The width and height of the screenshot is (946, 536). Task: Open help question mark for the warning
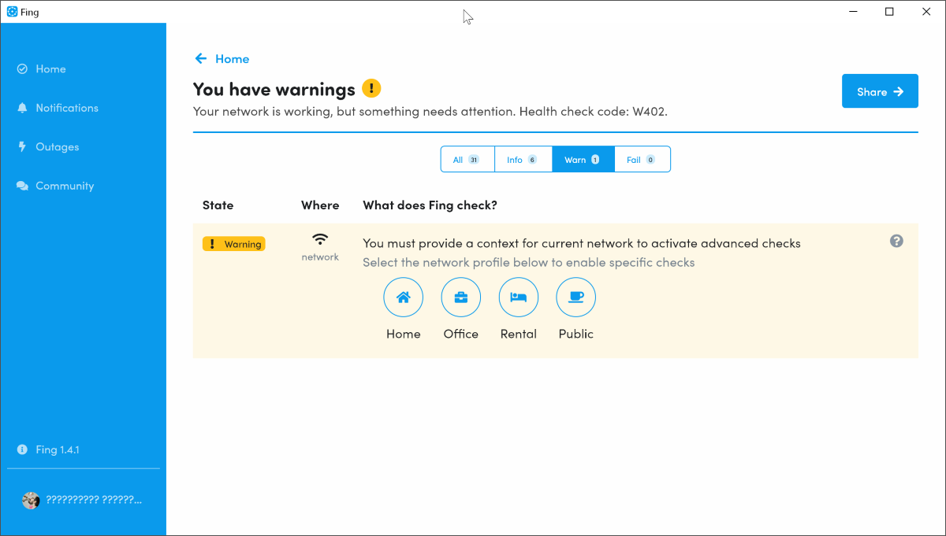click(896, 241)
